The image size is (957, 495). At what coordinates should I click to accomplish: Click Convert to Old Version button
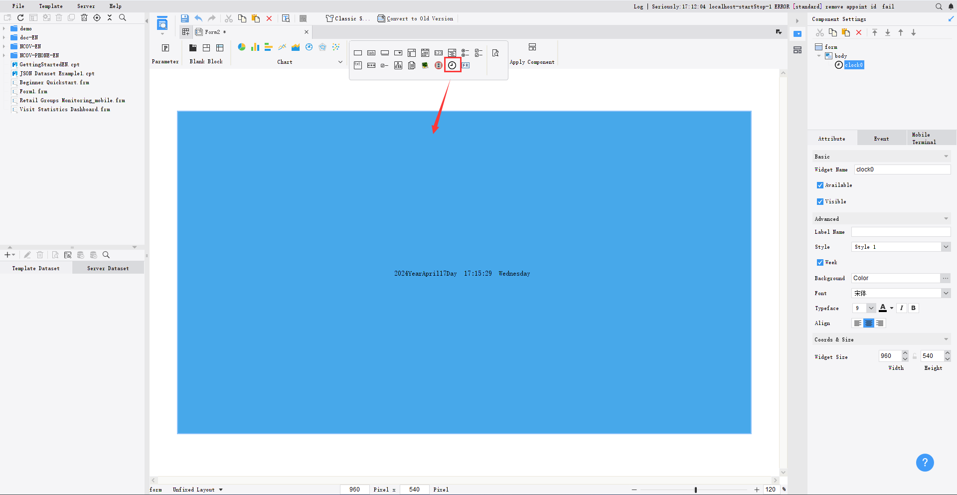[416, 18]
